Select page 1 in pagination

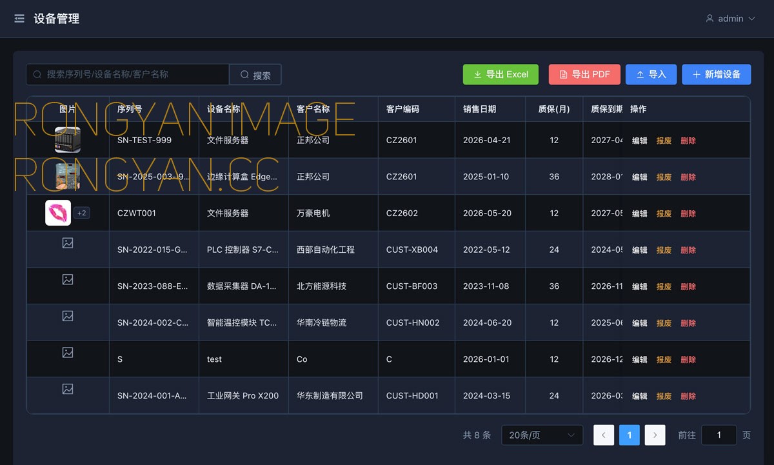pos(629,435)
